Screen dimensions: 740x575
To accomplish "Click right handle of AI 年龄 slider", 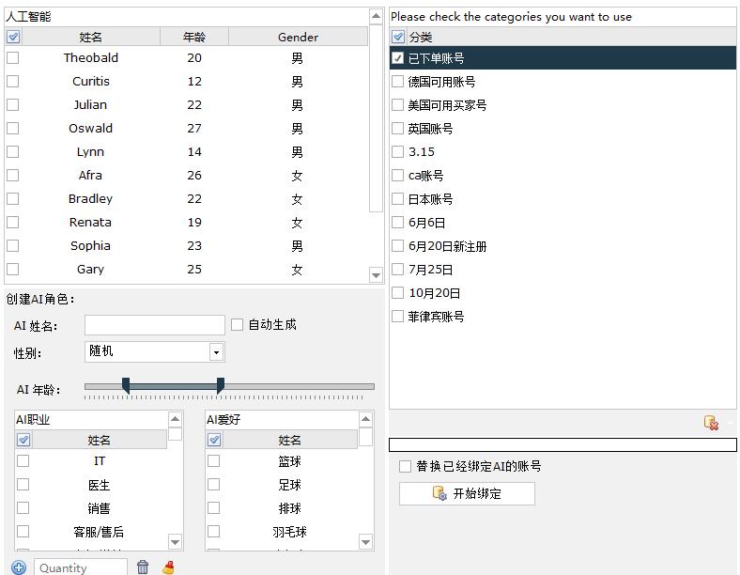I will 221,385.
